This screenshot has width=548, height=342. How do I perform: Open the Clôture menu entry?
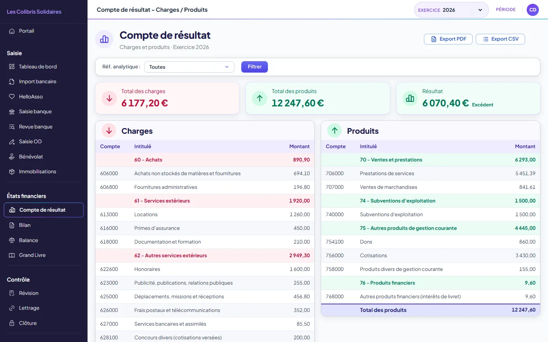[44, 323]
